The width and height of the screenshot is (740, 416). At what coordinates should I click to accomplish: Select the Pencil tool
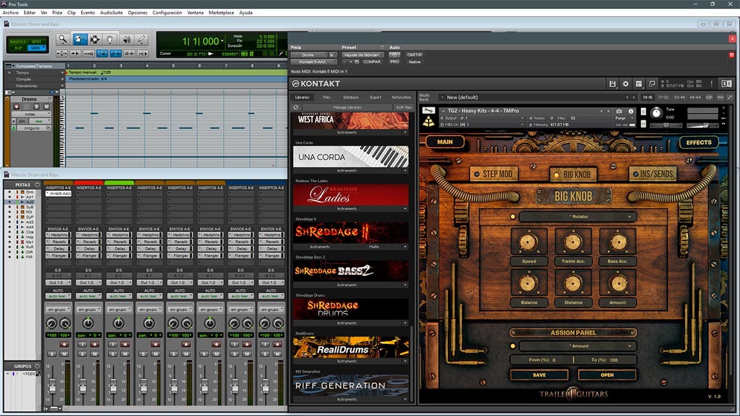[x=142, y=39]
